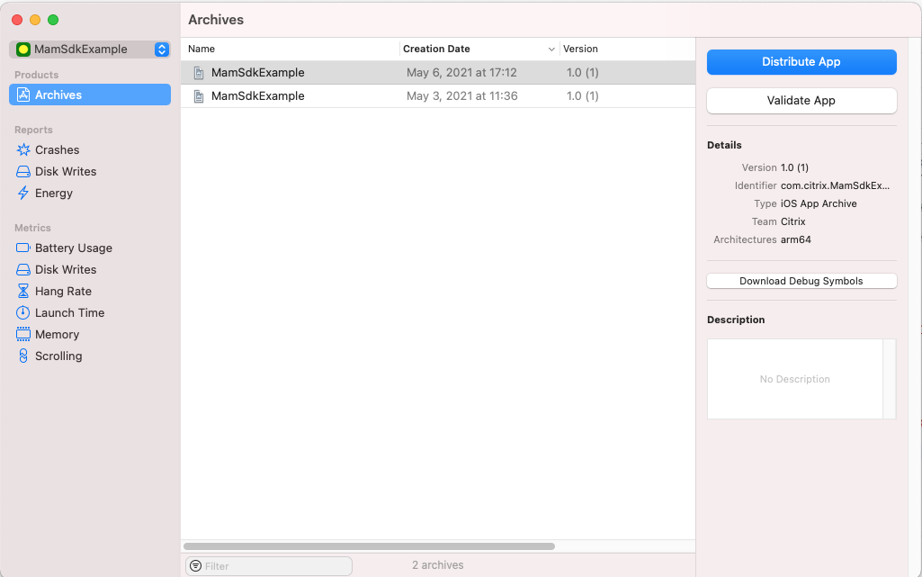Open Launch Time metrics

(69, 313)
